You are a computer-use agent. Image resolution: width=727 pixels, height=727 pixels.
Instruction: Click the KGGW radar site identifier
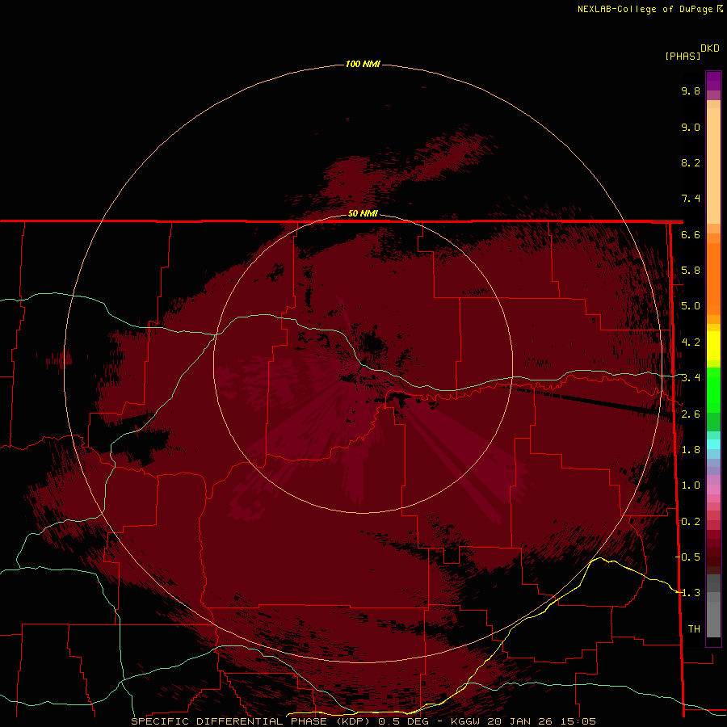click(465, 721)
